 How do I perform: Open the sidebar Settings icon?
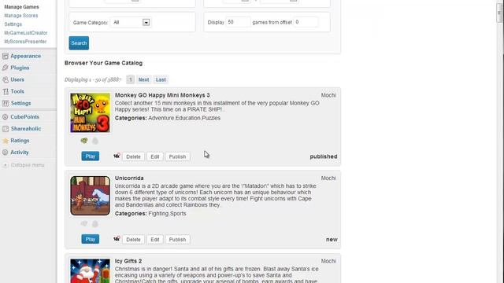tap(6, 103)
